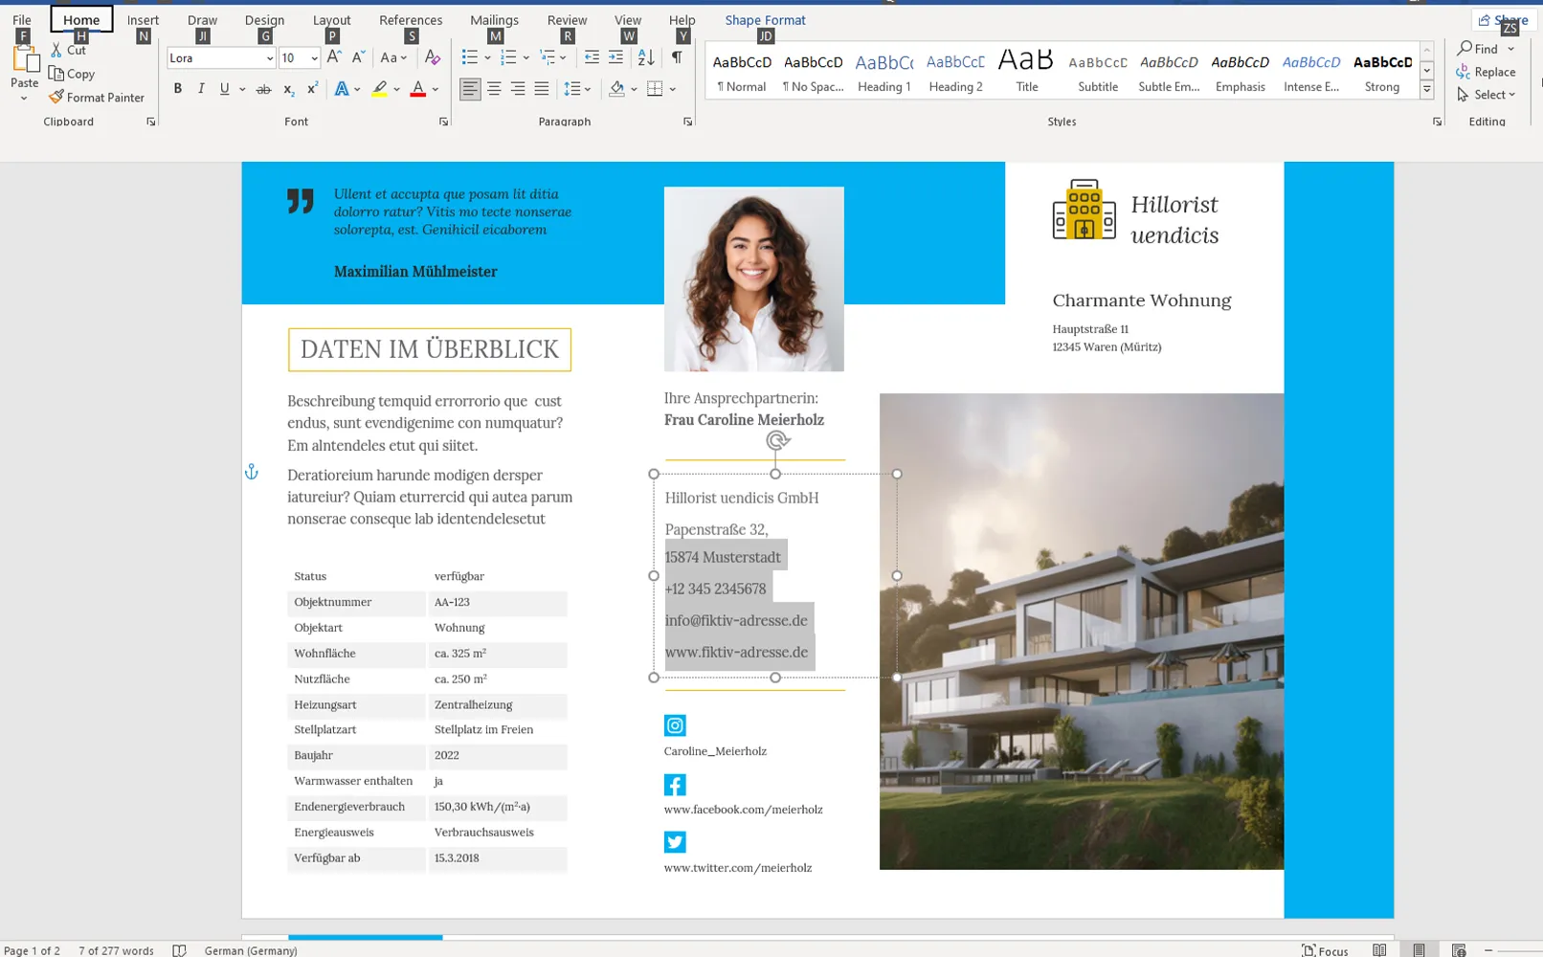Expand the multilevel list dropdown
Screen dimensions: 1543x957
click(x=563, y=57)
